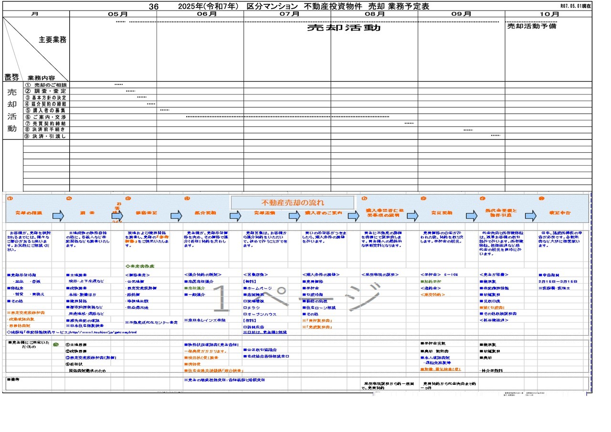Select the '08月' month header
The width and height of the screenshot is (611, 432).
(375, 14)
